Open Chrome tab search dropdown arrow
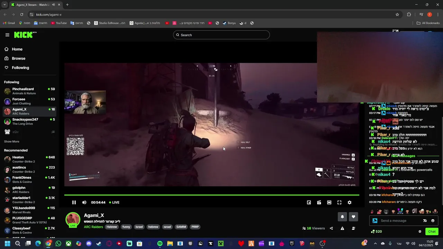This screenshot has height=249, width=443. click(x=4, y=5)
